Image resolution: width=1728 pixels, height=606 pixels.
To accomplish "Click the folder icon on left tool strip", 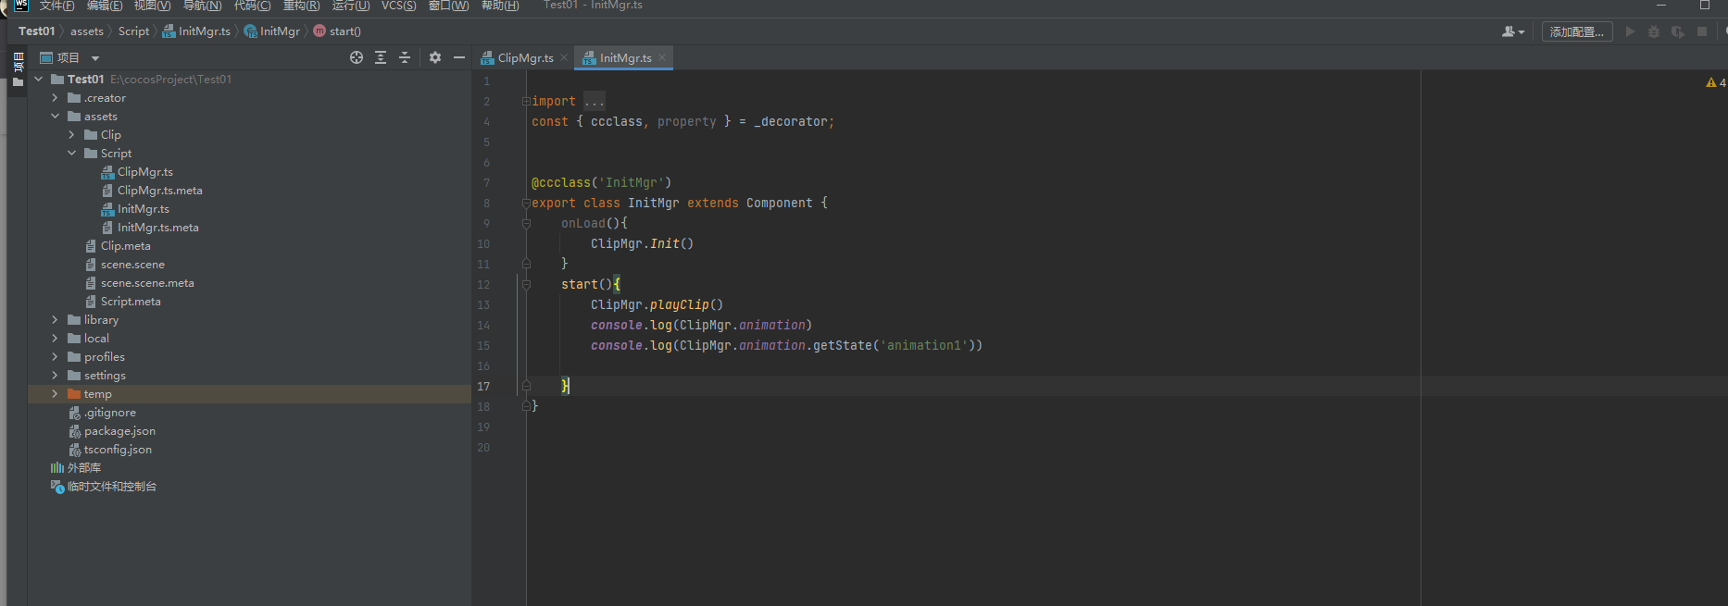I will click(x=18, y=82).
